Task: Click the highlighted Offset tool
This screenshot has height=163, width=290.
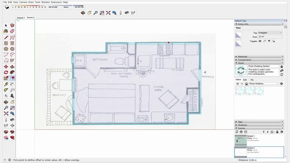Action: coord(12,78)
